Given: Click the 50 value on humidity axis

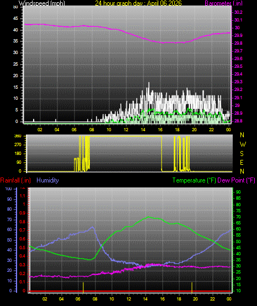Looking at the screenshot, I should click(x=9, y=240).
